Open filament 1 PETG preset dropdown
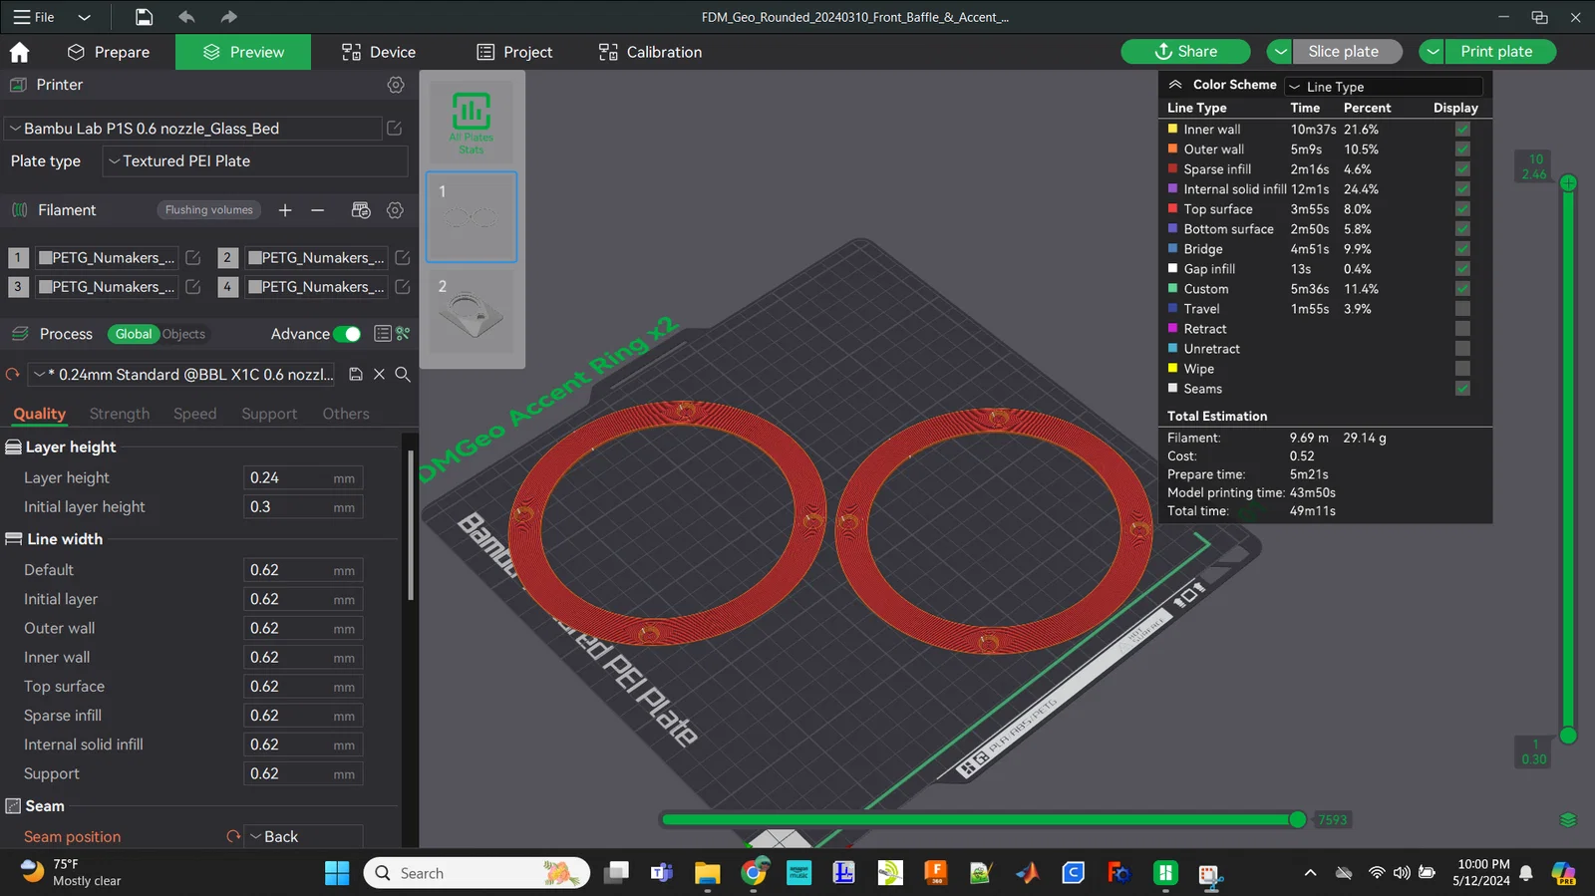 tap(107, 257)
